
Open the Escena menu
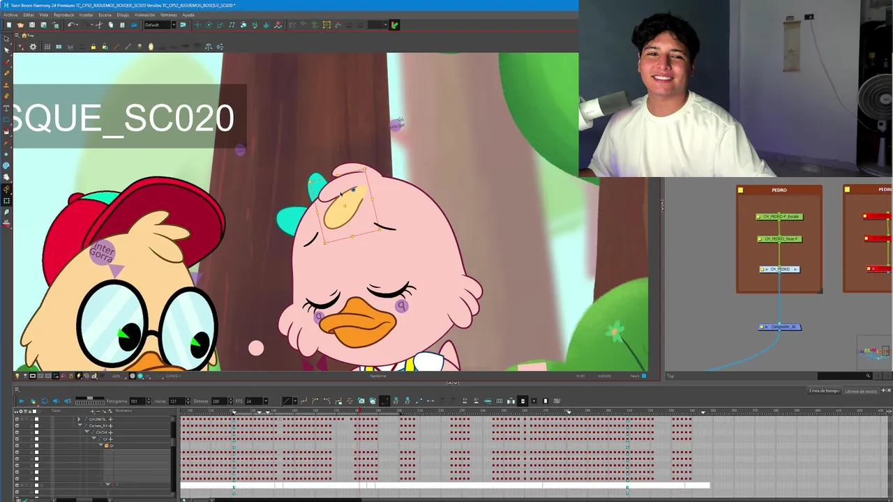(105, 15)
